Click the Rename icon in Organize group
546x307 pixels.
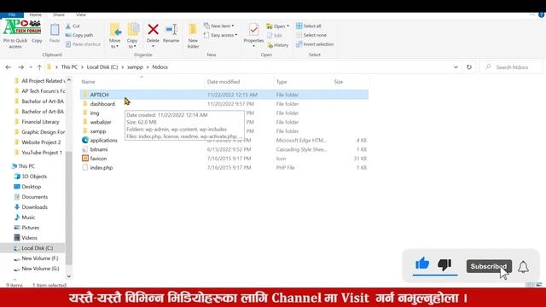pyautogui.click(x=171, y=30)
